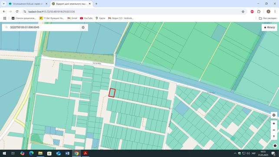Open volume control in system tray
Screen dimensions: 279x157
248,153
